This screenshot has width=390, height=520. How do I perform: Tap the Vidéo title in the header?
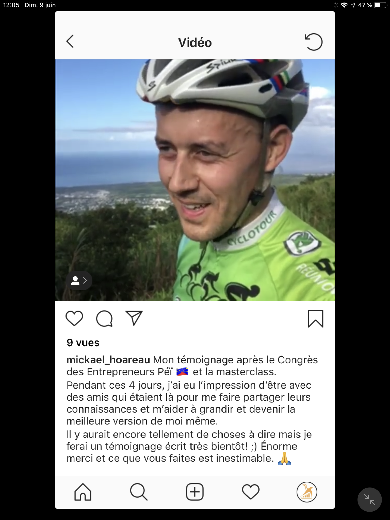(x=195, y=42)
